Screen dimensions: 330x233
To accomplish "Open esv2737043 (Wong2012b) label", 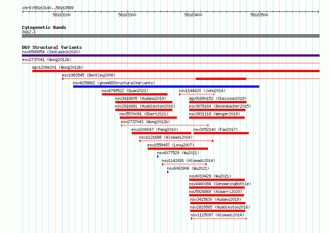I will click(x=145, y=122).
